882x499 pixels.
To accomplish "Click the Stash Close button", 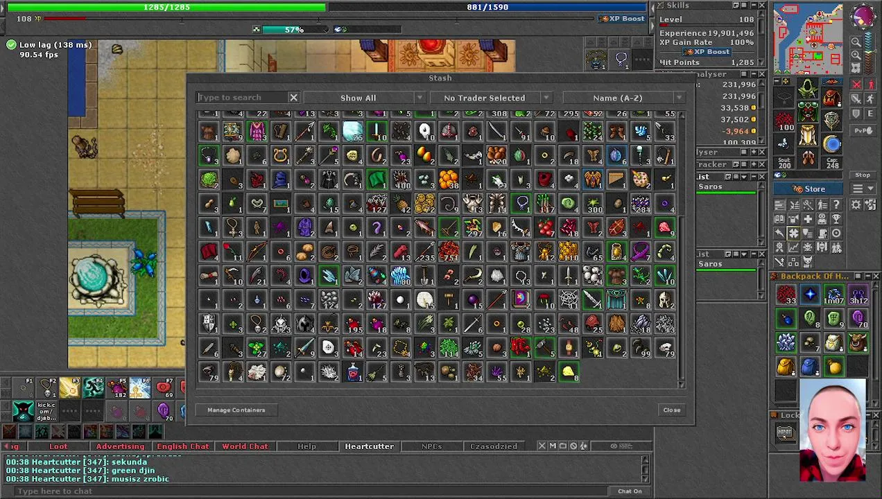I will [x=672, y=410].
